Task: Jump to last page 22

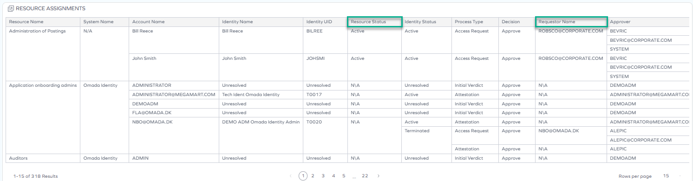Action: click(365, 176)
